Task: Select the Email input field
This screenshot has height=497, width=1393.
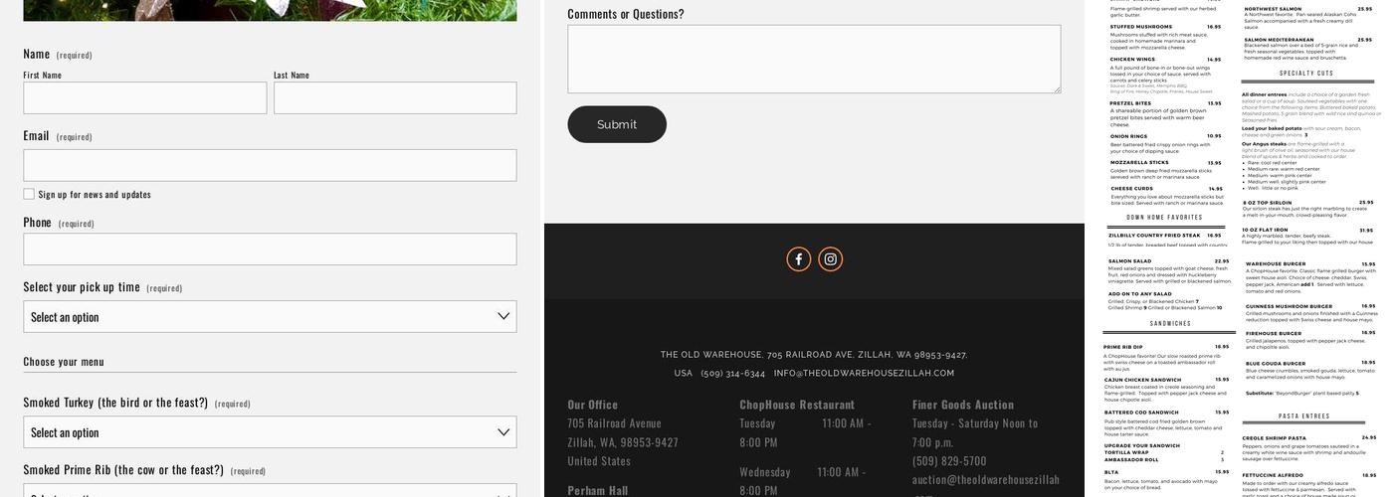Action: (x=270, y=166)
